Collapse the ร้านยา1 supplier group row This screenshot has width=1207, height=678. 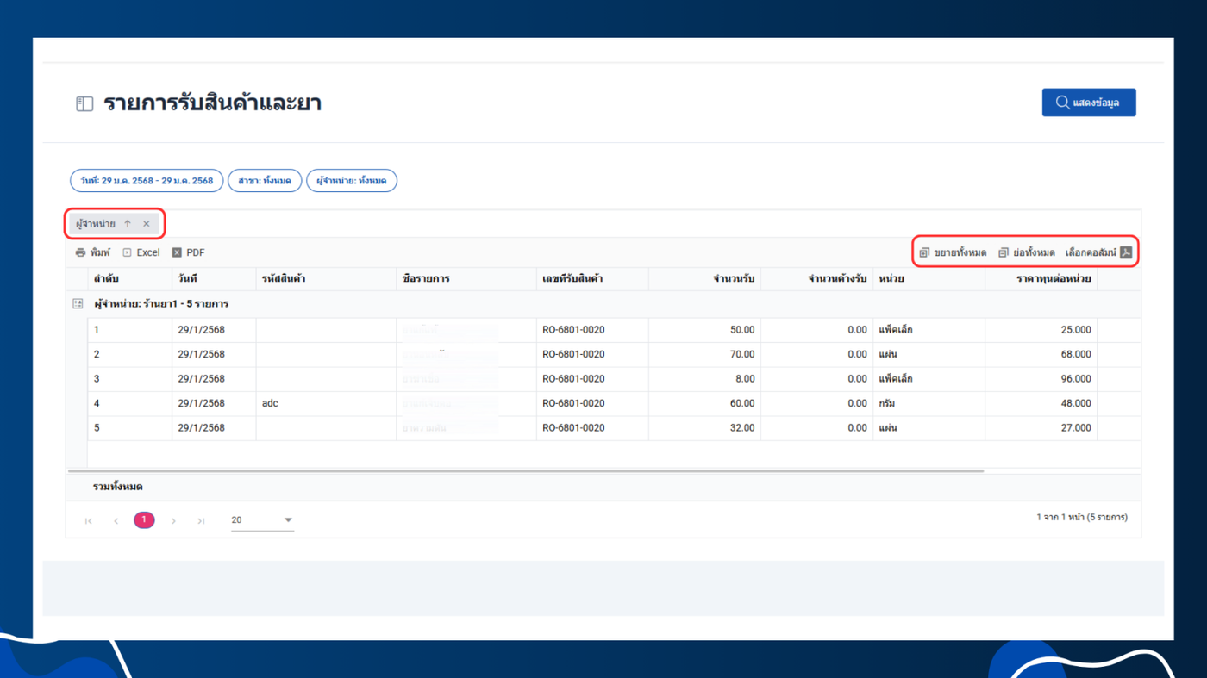coord(78,304)
